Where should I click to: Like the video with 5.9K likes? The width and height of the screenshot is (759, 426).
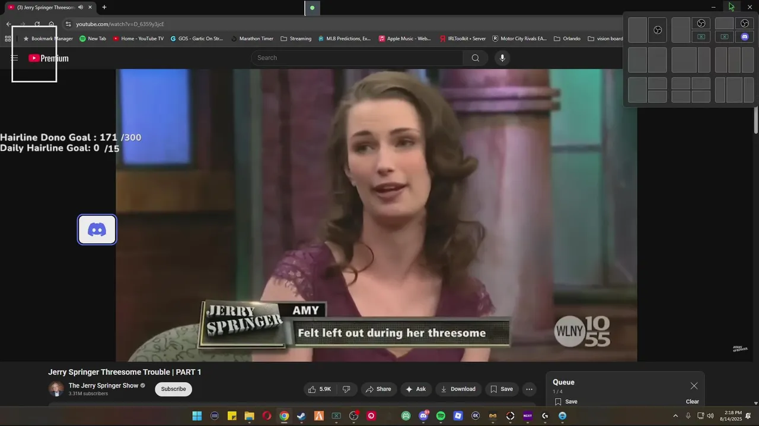coord(320,389)
